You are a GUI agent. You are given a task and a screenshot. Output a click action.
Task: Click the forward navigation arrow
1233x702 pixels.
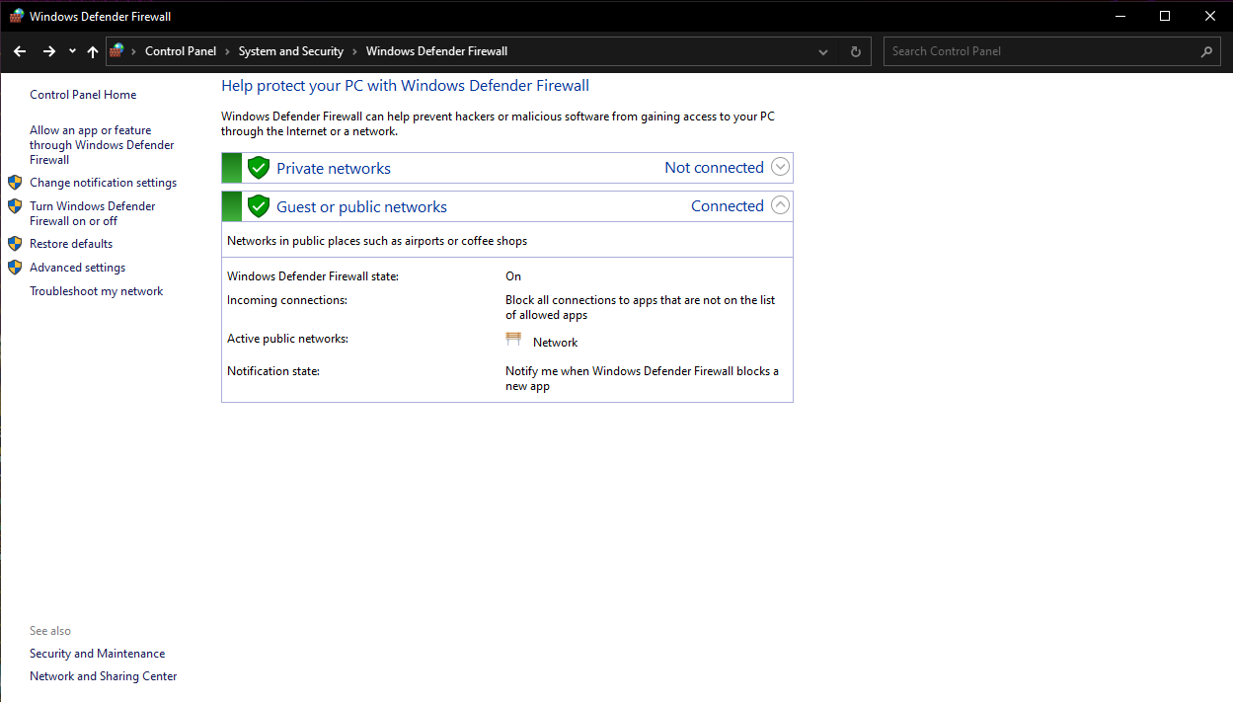[46, 50]
